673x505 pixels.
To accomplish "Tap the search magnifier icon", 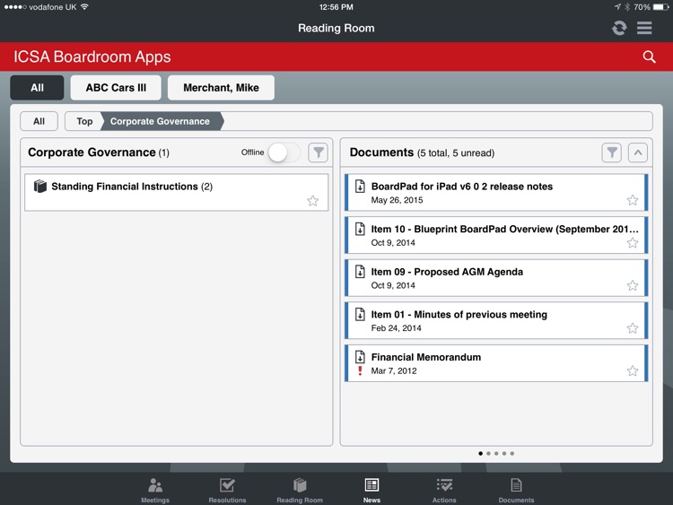I will pyautogui.click(x=649, y=57).
